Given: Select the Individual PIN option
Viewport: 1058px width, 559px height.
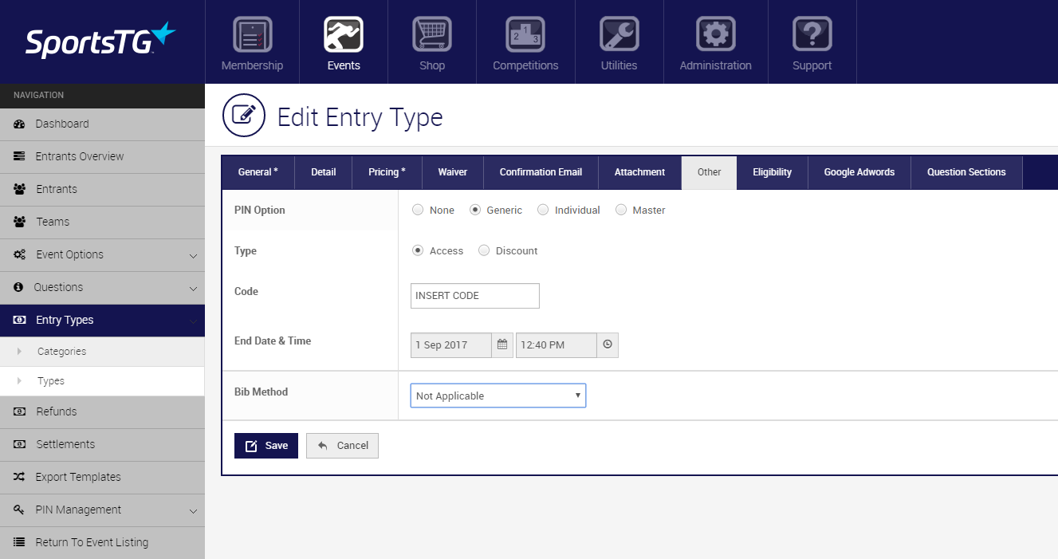Looking at the screenshot, I should 543,210.
